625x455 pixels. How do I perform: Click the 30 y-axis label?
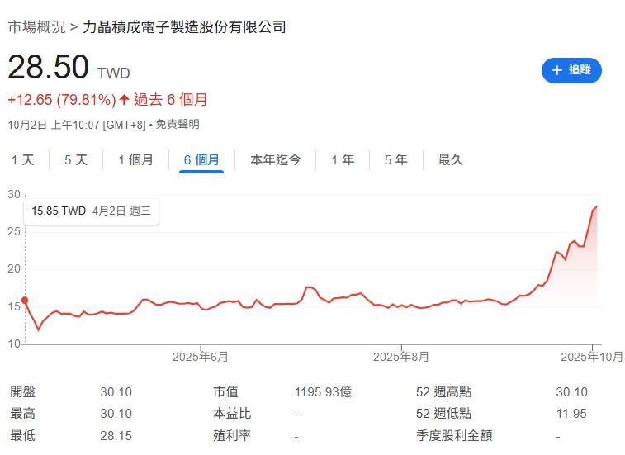point(14,195)
